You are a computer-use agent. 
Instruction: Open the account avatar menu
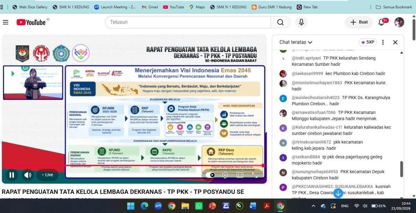[399, 22]
